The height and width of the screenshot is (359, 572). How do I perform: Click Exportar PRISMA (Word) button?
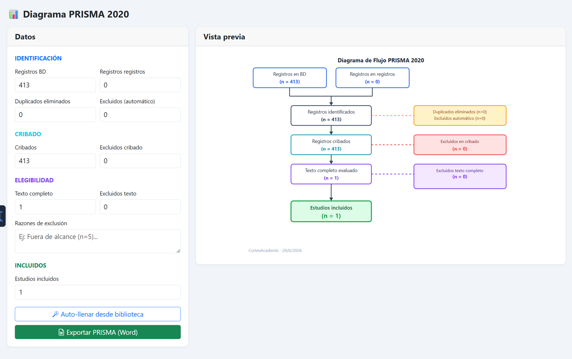(x=98, y=332)
